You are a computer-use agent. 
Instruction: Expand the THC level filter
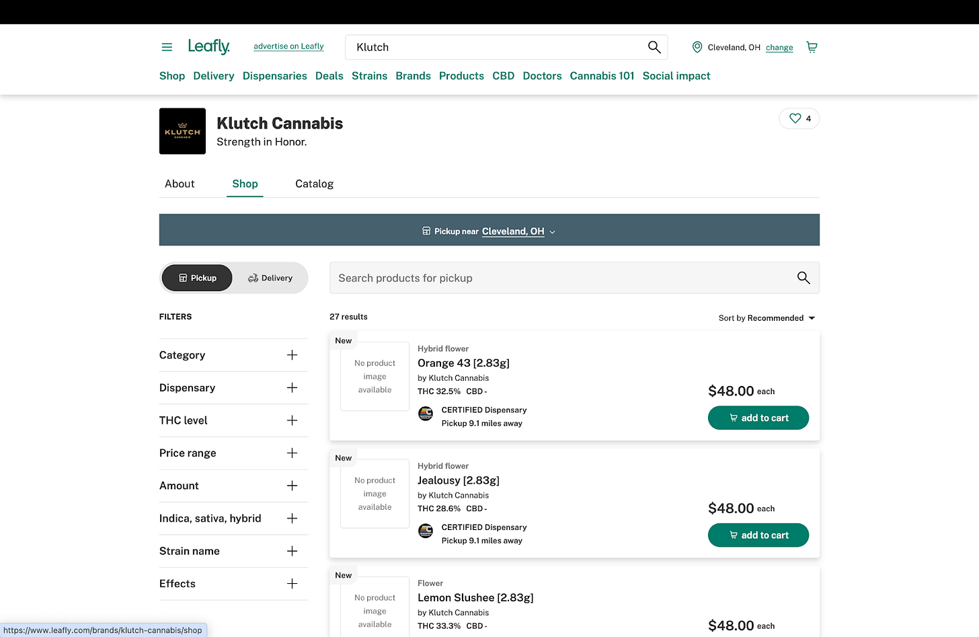point(233,420)
